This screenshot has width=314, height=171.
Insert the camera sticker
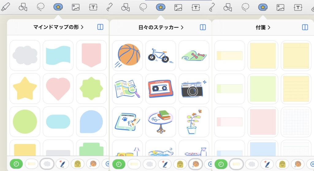point(194,89)
